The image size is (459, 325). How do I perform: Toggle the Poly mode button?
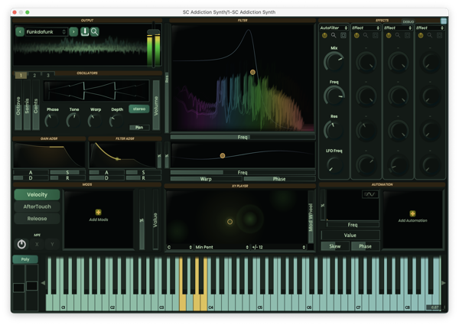point(25,259)
